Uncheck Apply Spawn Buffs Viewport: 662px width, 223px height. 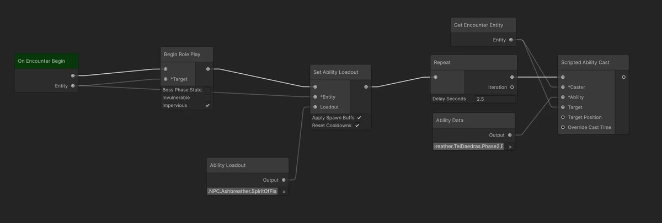(x=359, y=117)
